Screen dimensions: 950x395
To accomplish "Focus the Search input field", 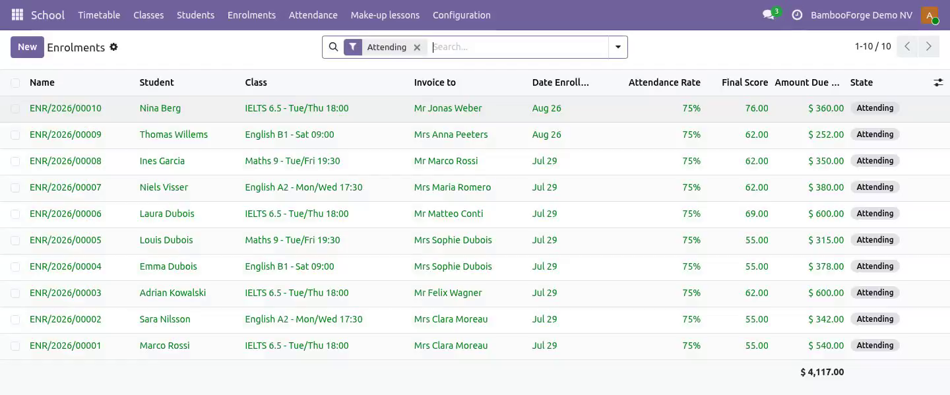I will pyautogui.click(x=519, y=47).
